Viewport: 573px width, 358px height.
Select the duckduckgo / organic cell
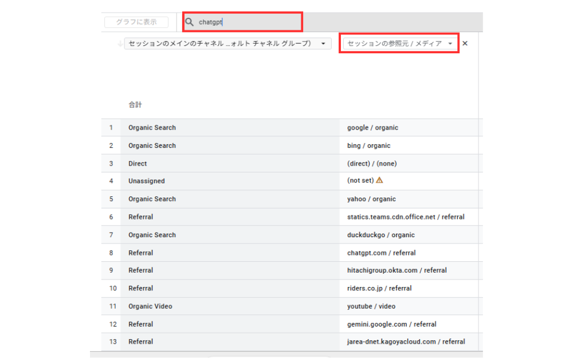tap(380, 235)
